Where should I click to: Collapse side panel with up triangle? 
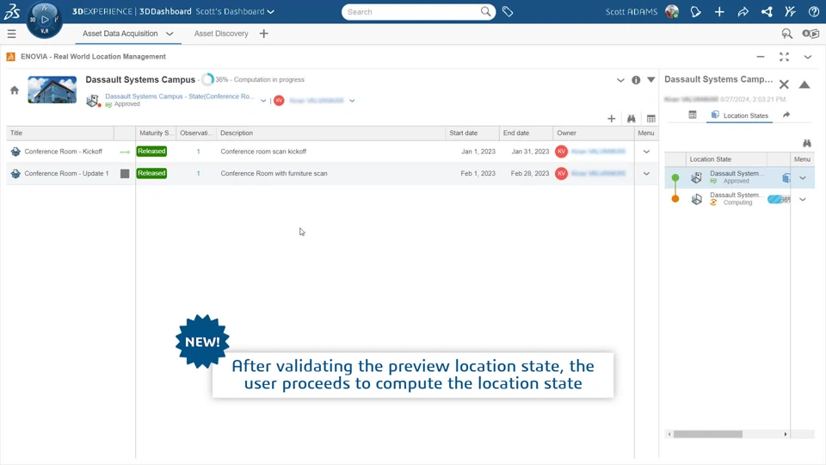coord(804,84)
